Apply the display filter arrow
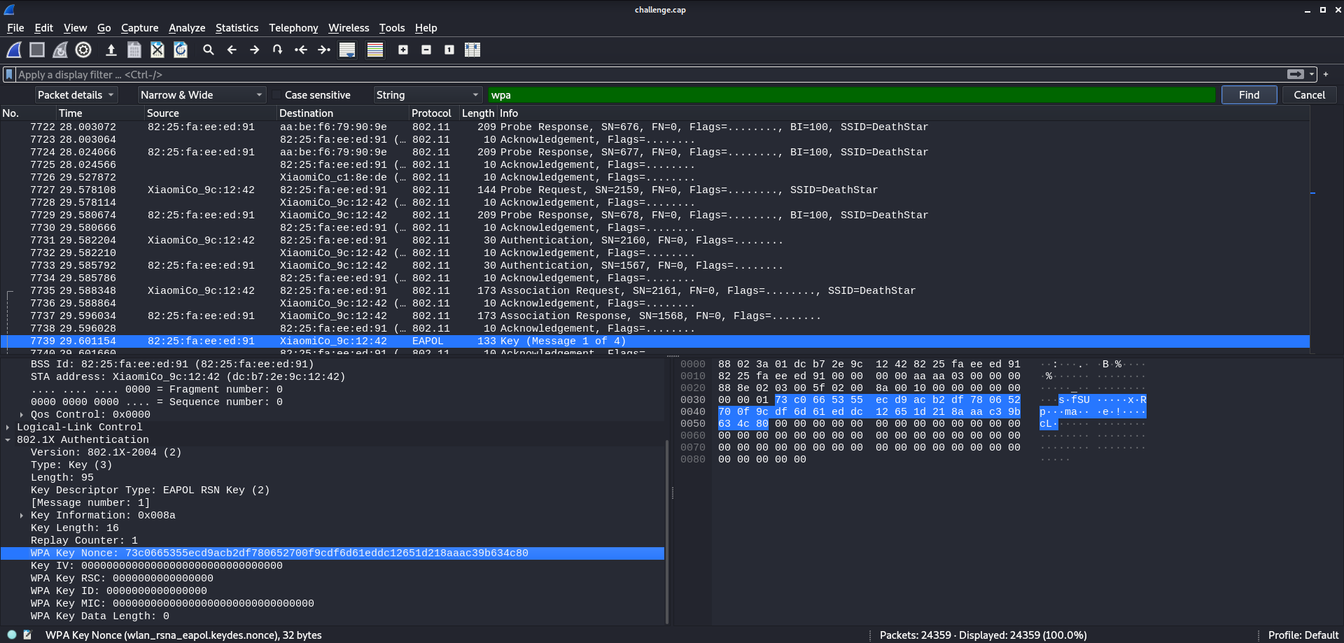 click(1295, 74)
